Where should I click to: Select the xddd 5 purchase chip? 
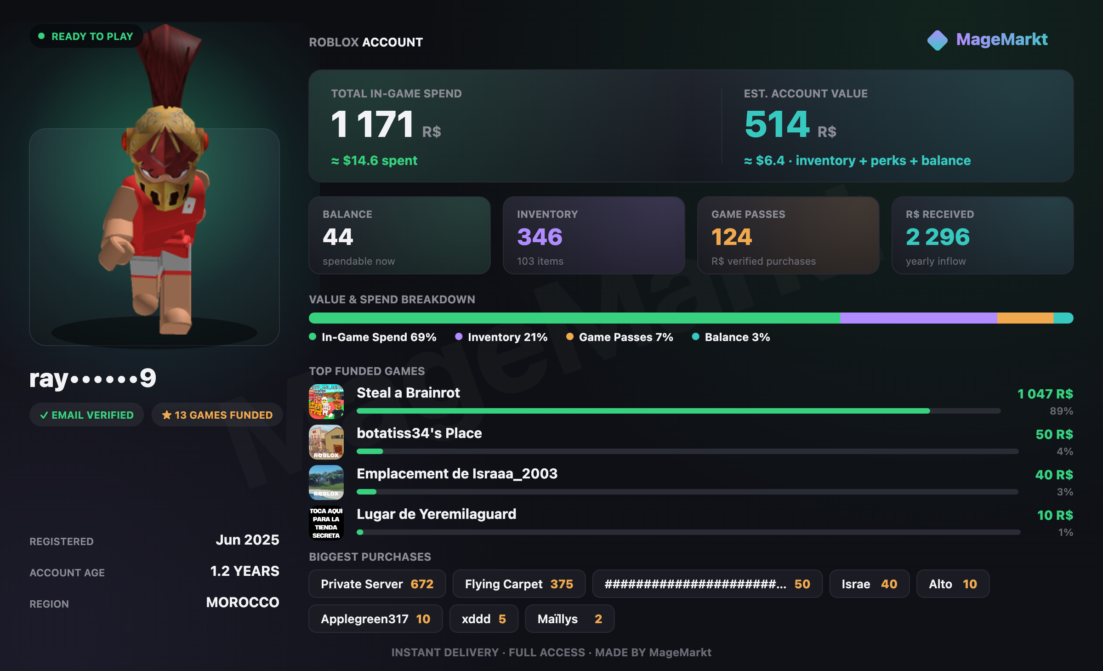[484, 619]
